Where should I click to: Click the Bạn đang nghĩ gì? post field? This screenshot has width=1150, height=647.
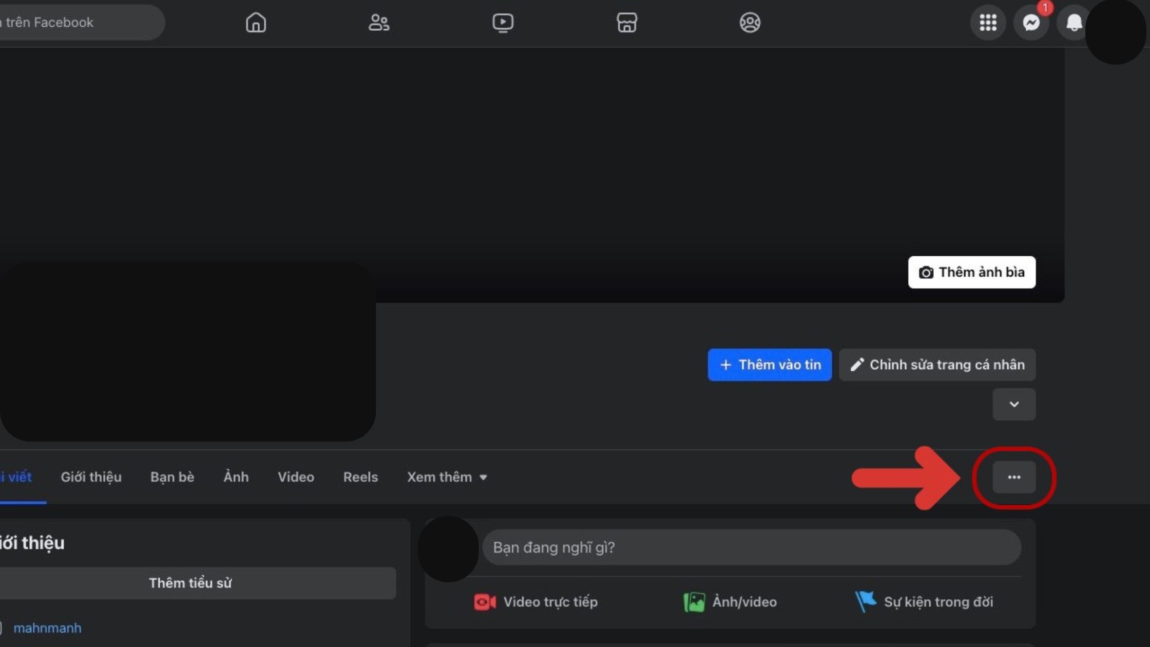[x=752, y=547]
